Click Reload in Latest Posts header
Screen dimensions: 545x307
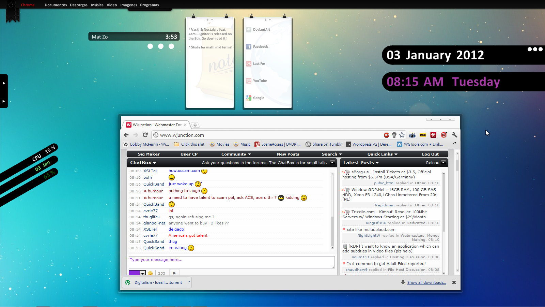tap(432, 163)
